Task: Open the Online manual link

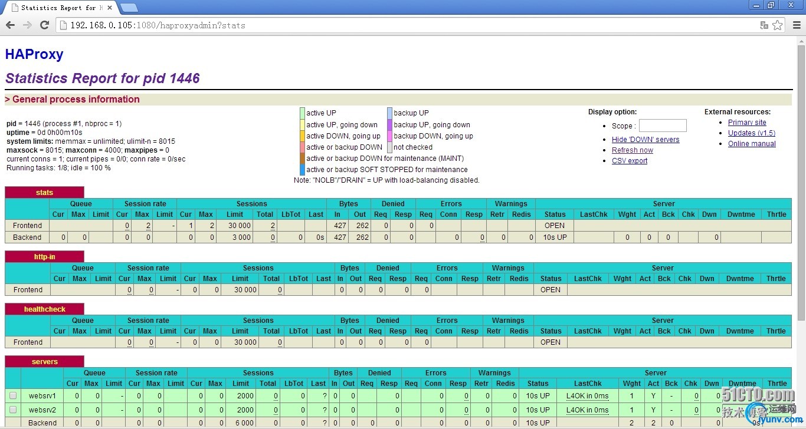Action: 752,144
